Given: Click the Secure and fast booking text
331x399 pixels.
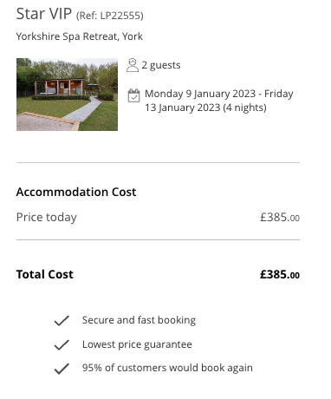Looking at the screenshot, I should 139,320.
